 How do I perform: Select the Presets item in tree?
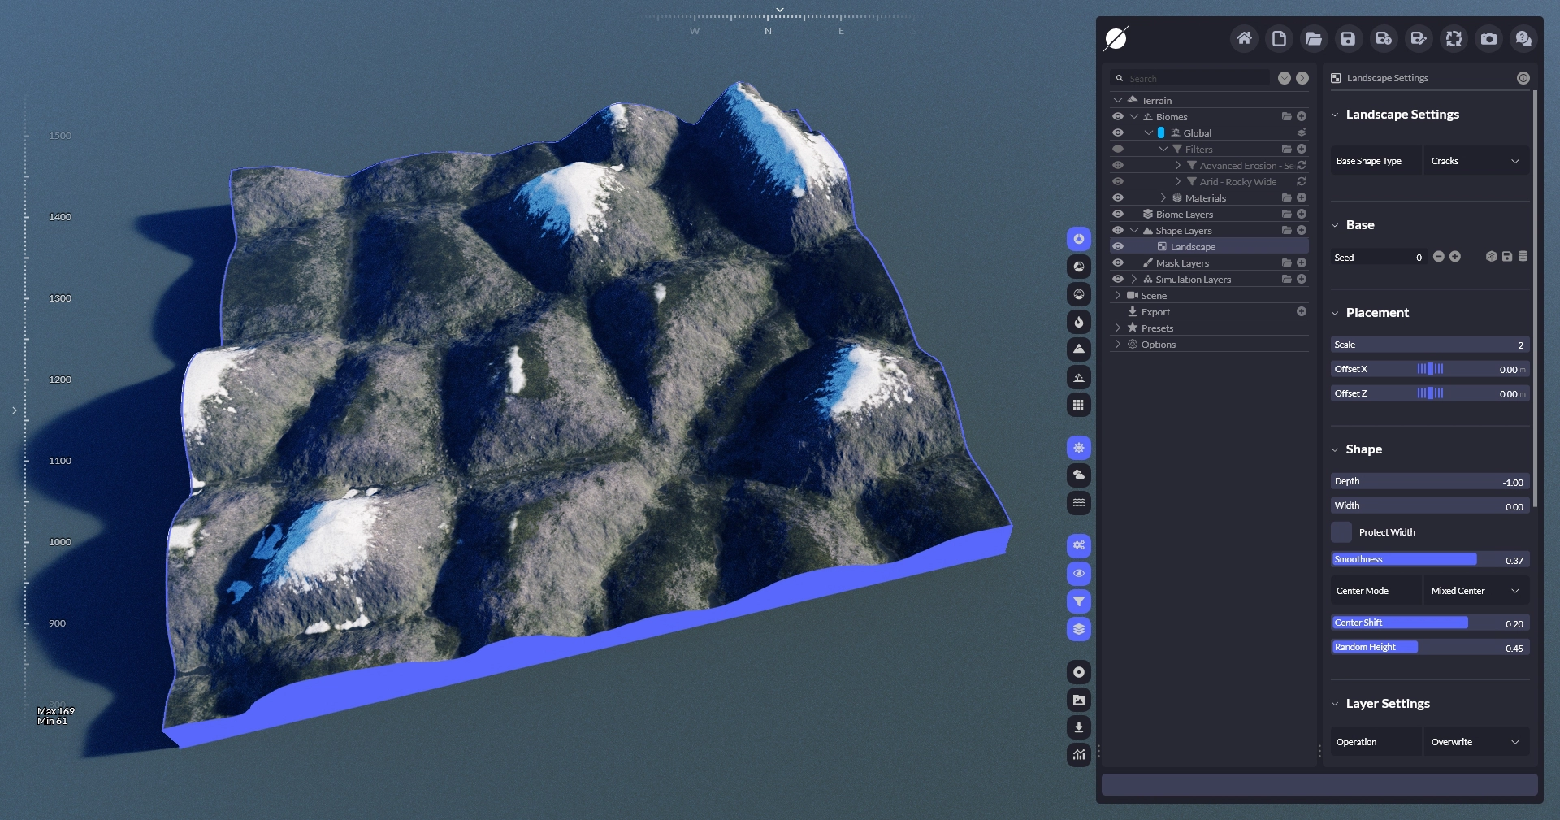[1157, 328]
